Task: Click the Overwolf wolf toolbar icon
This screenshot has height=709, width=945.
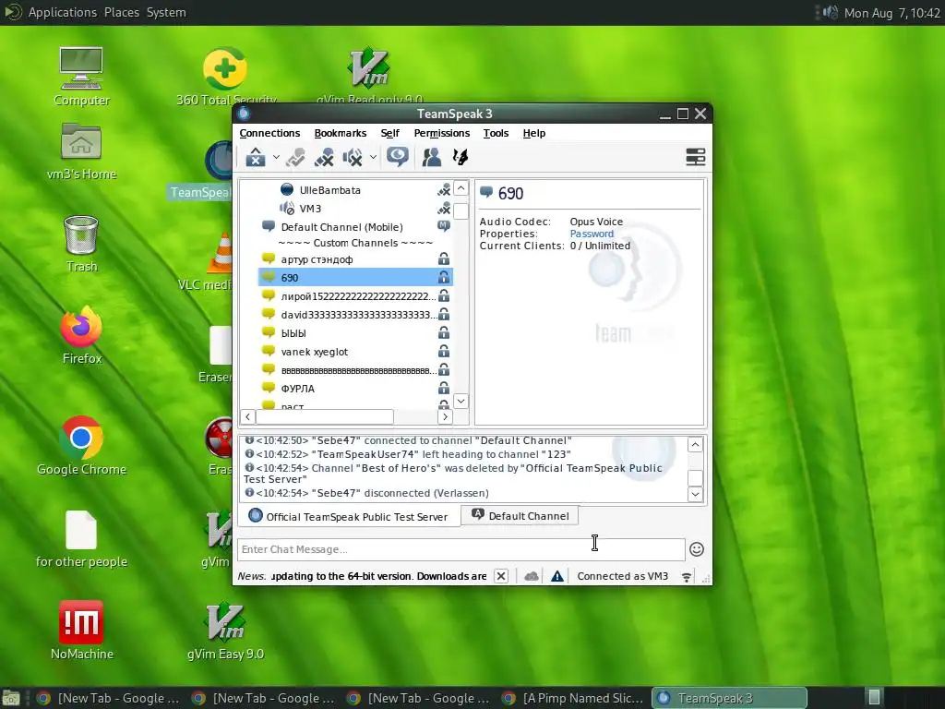Action: coord(461,157)
